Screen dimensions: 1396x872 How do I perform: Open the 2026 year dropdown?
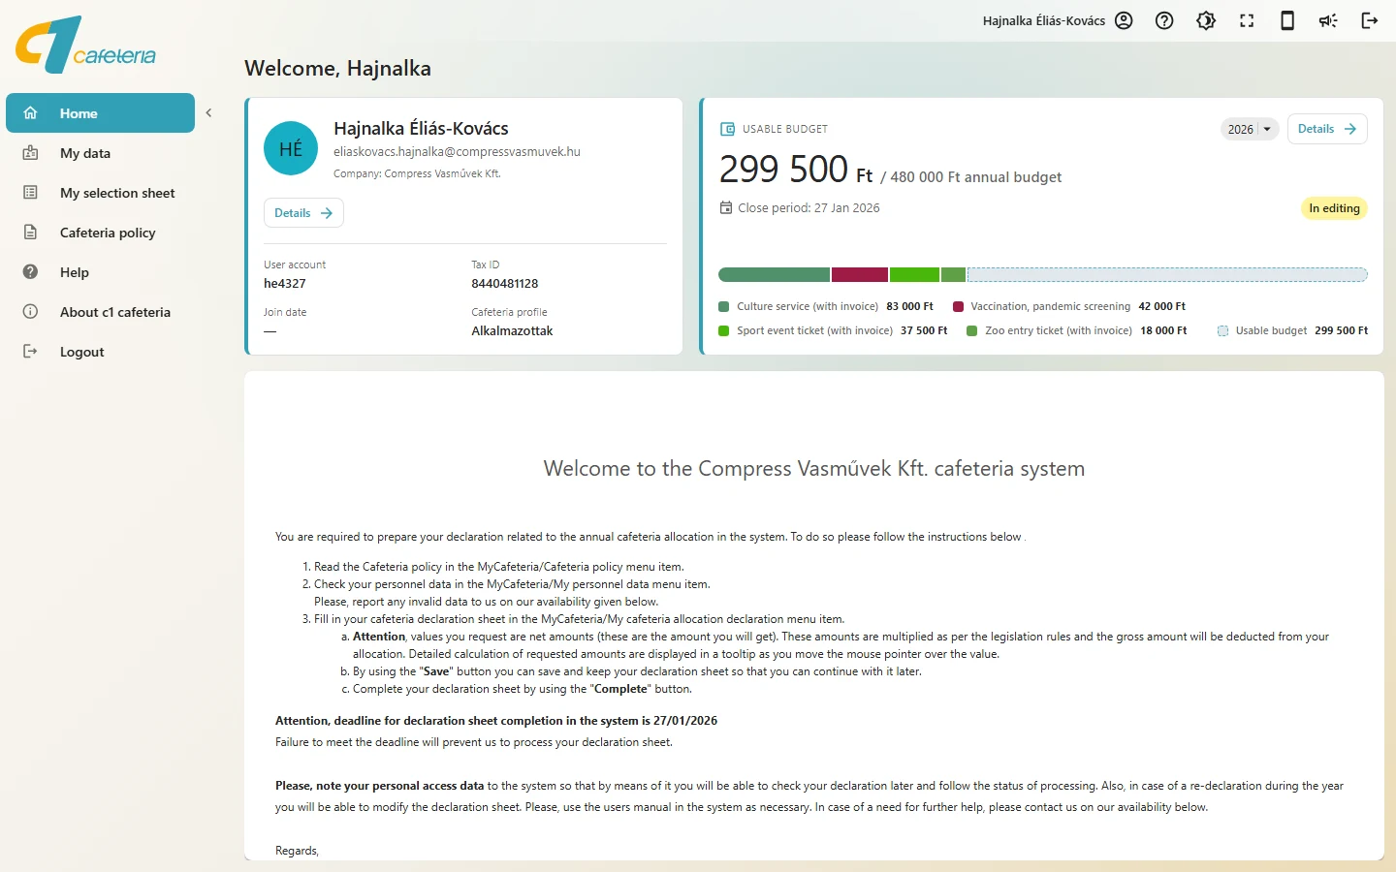tap(1250, 129)
